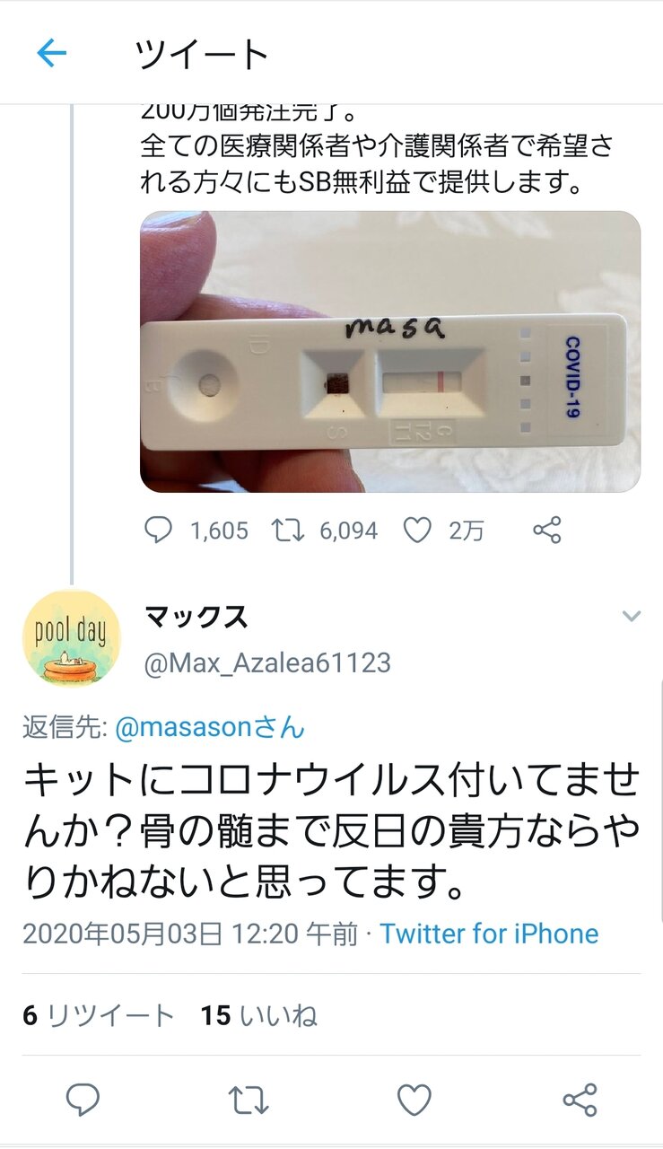This screenshot has width=663, height=1149.
Task: View the 6 リツイート list
Action: [x=99, y=1015]
